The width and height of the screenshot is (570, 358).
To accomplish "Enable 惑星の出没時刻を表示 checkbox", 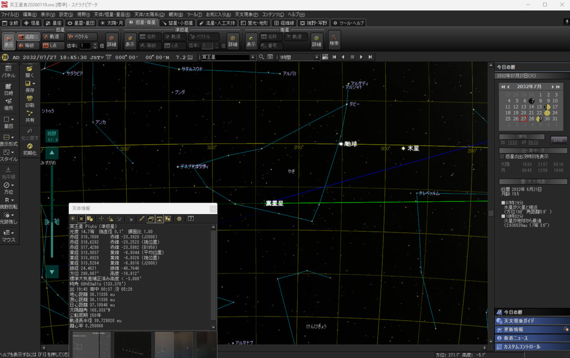I will coord(502,156).
